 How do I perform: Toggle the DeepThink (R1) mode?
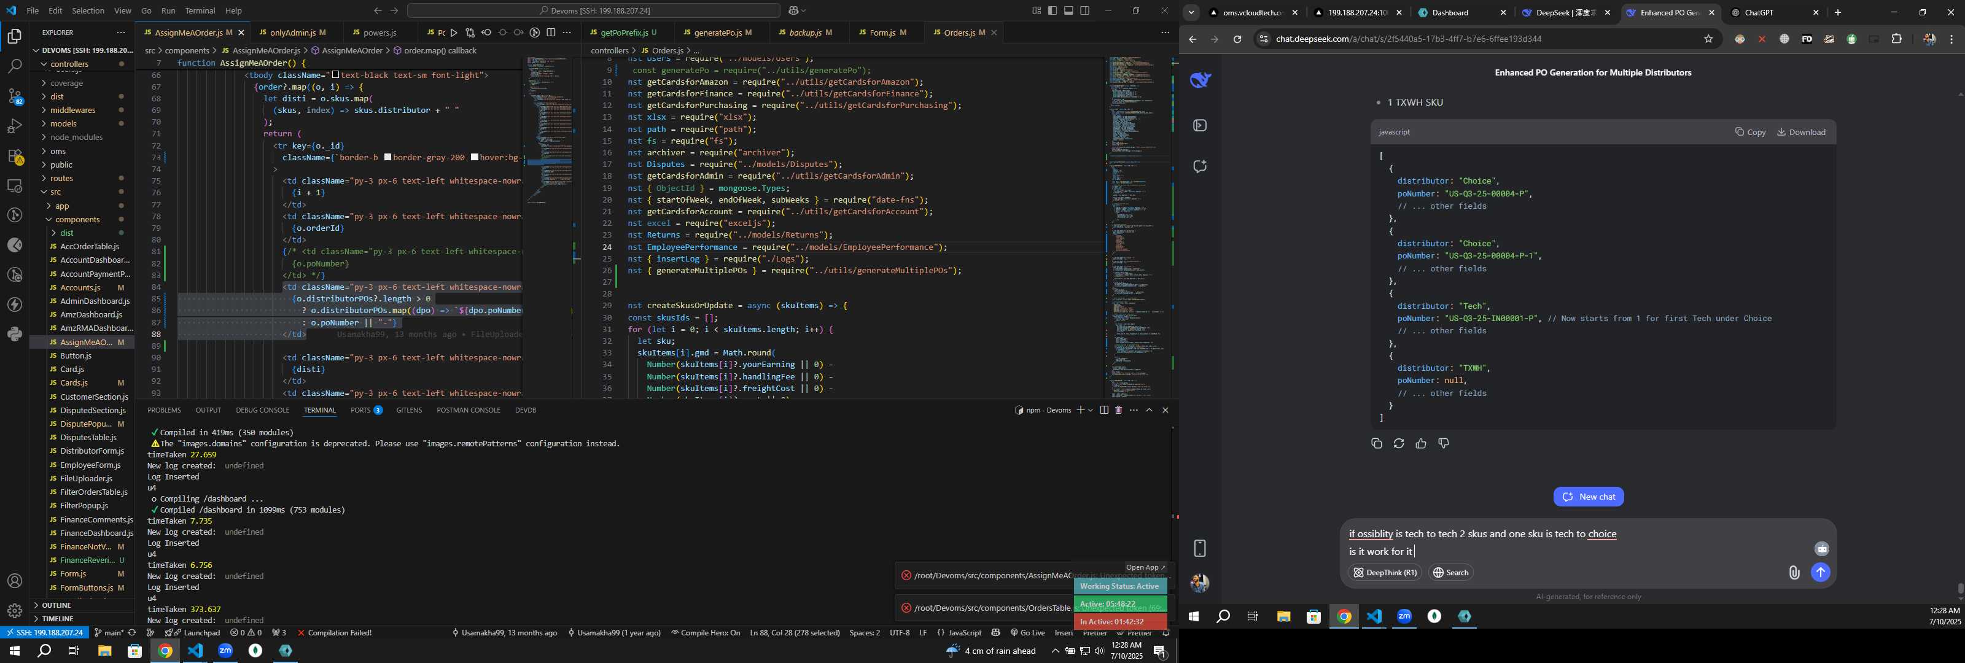1385,572
